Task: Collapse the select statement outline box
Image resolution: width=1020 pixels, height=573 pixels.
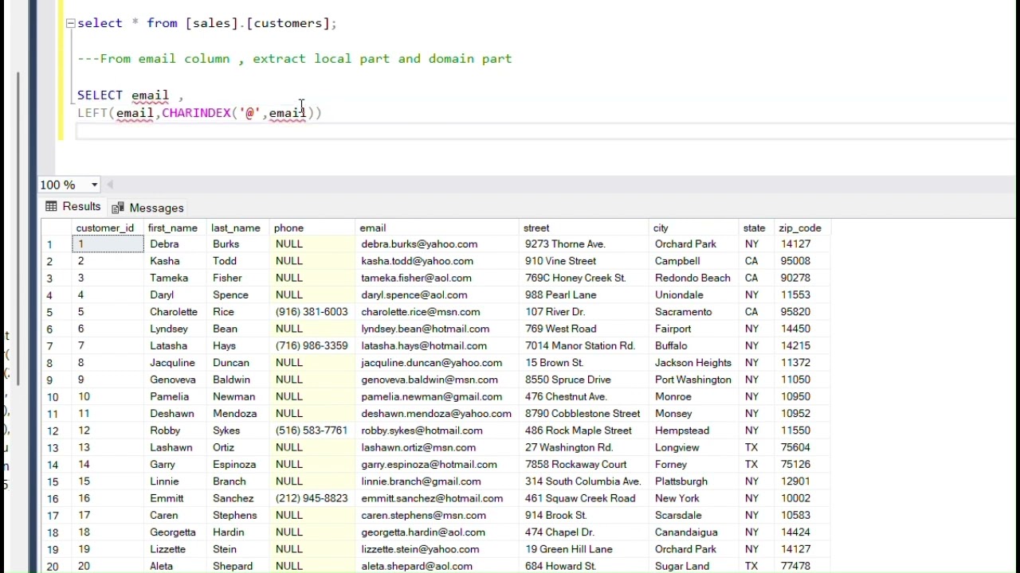Action: pyautogui.click(x=70, y=23)
